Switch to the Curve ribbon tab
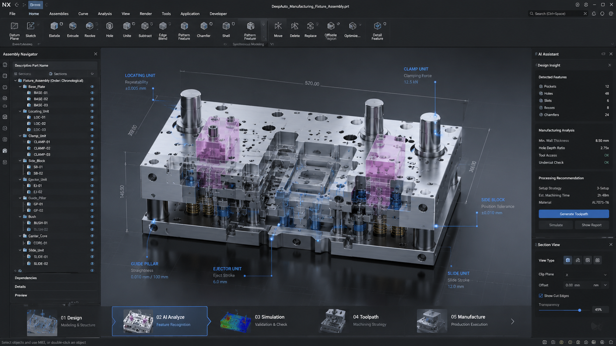616x346 pixels. [83, 14]
